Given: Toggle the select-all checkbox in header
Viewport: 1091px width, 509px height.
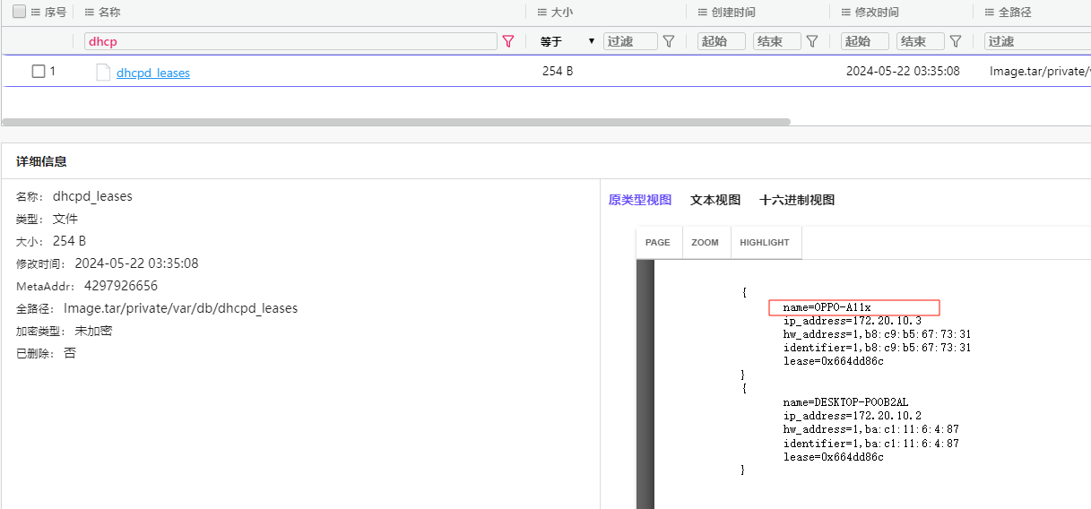Looking at the screenshot, I should (20, 13).
